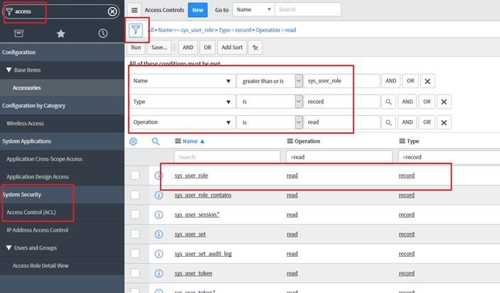This screenshot has width=500, height=293.
Task: Delete the Name condition row with X
Action: click(427, 82)
